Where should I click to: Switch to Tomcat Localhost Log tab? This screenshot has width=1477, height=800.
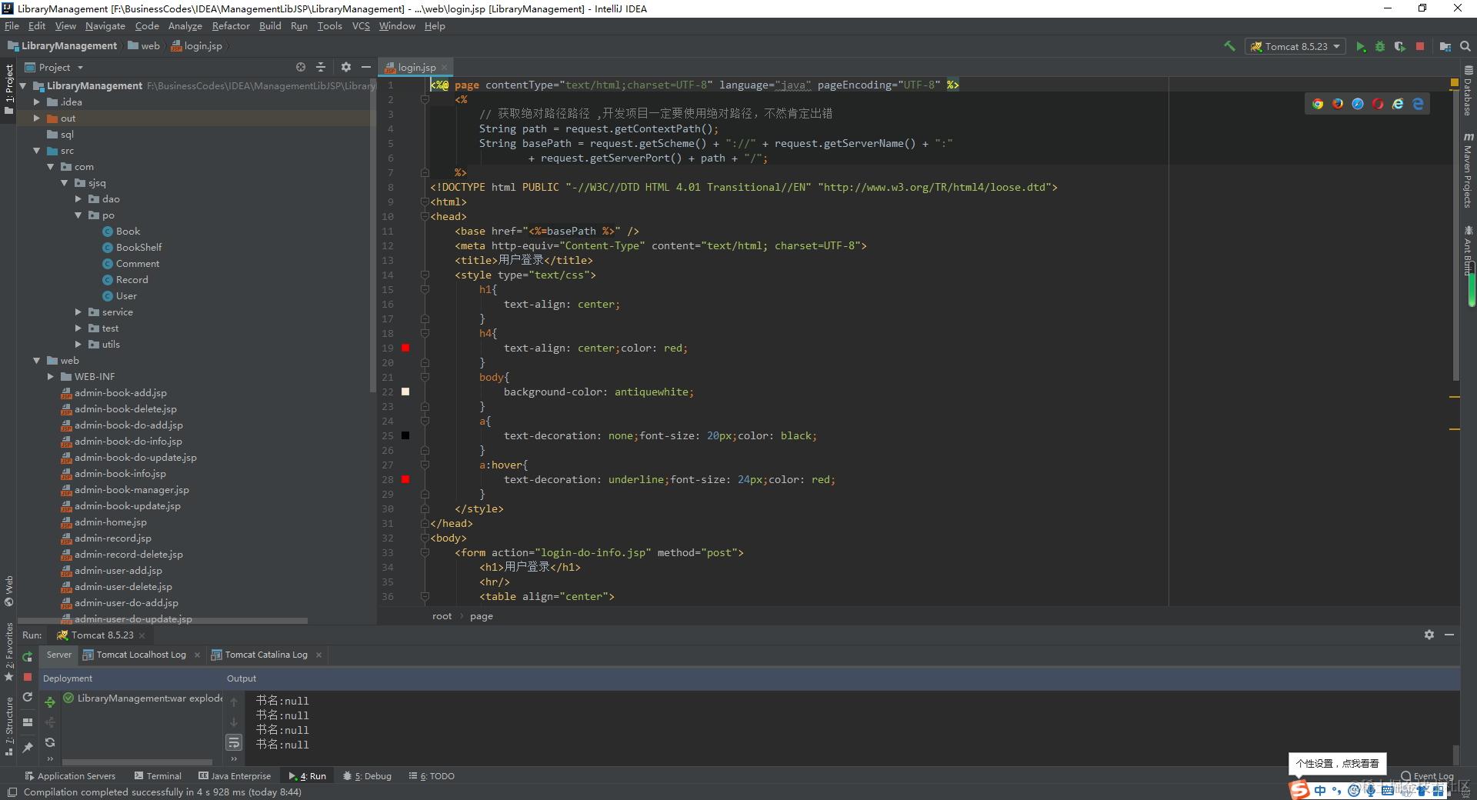click(x=141, y=655)
